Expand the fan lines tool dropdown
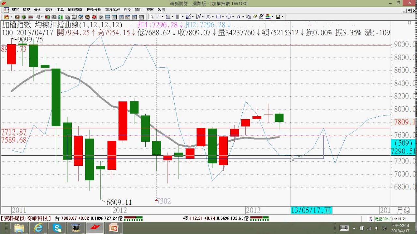The width and height of the screenshot is (417, 234). (193, 17)
